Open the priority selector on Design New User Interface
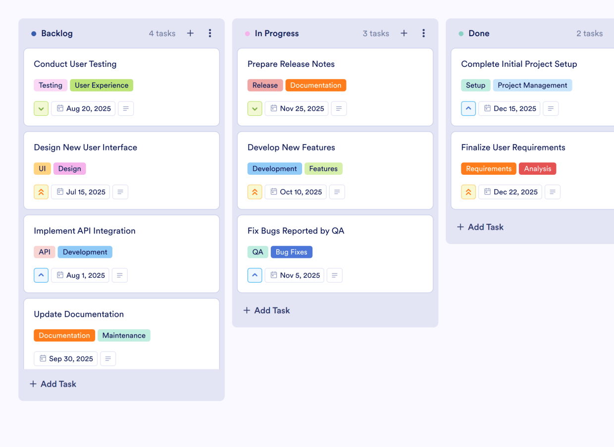Image resolution: width=614 pixels, height=447 pixels. 41,192
